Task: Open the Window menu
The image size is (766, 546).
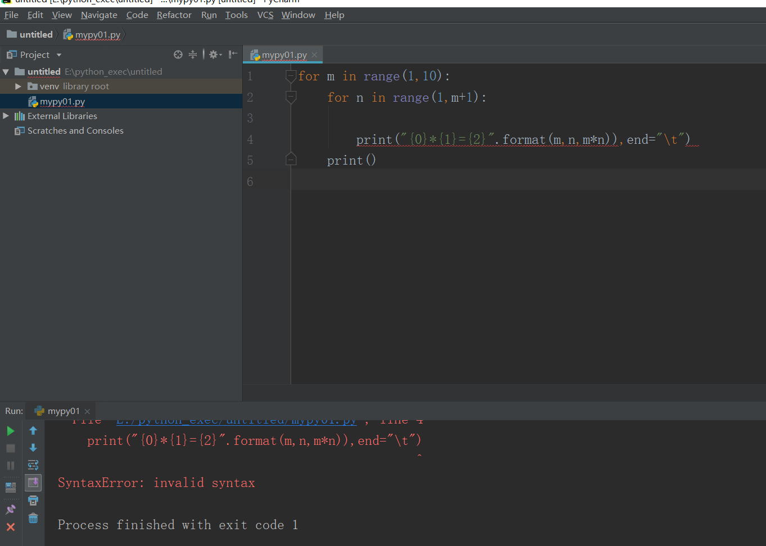Action: (x=298, y=15)
